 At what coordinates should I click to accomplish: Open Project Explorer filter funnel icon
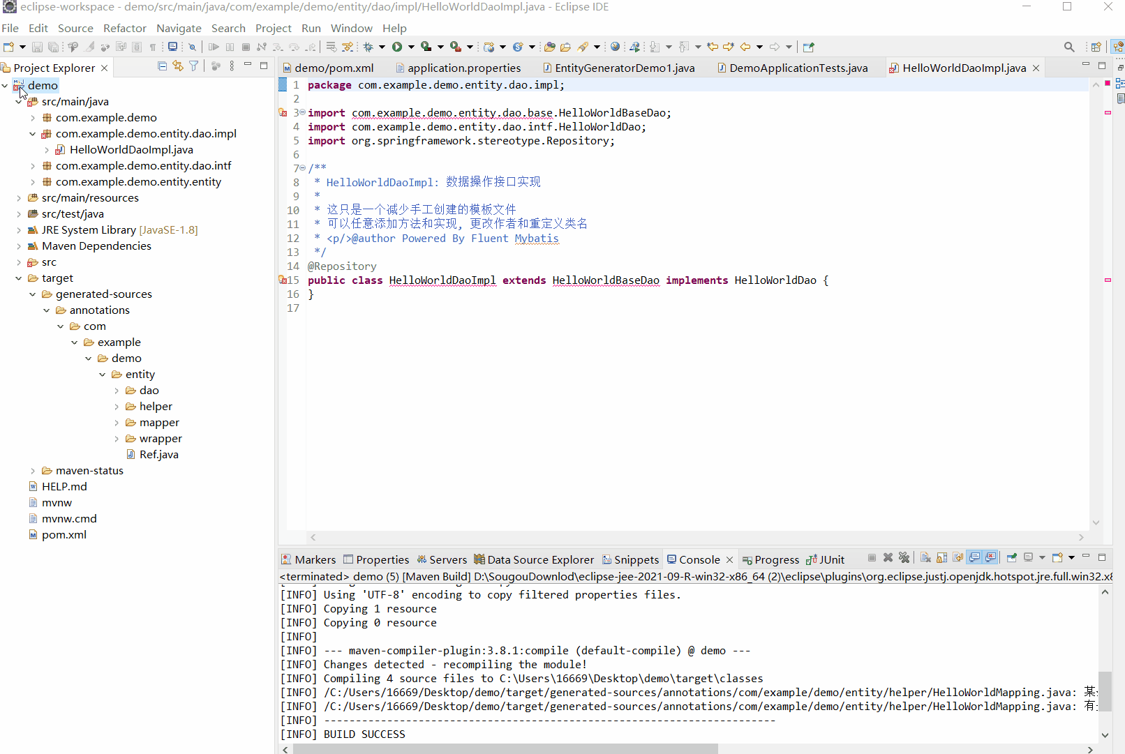(194, 66)
